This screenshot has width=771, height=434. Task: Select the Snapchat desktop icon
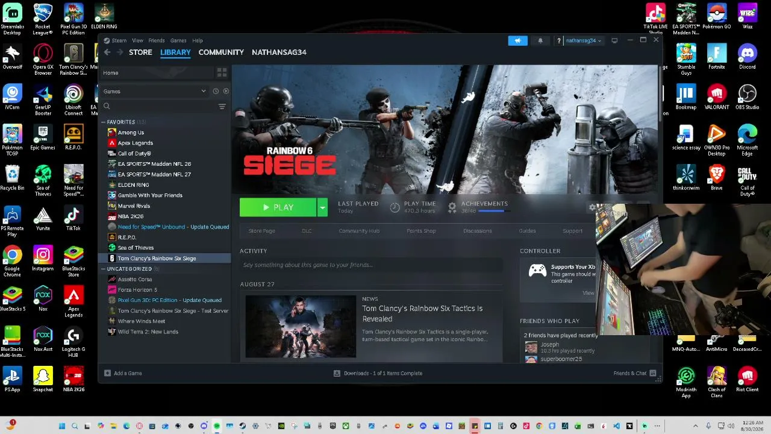43,380
